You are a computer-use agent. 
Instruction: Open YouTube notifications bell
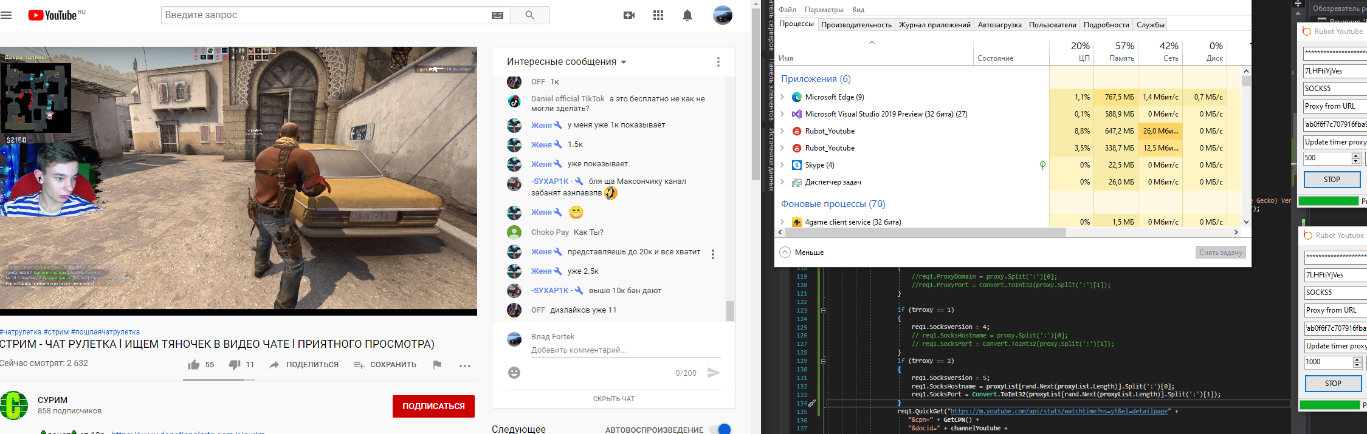687,15
